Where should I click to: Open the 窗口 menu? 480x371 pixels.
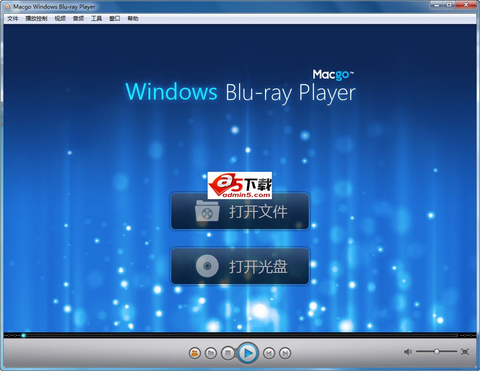pos(114,19)
